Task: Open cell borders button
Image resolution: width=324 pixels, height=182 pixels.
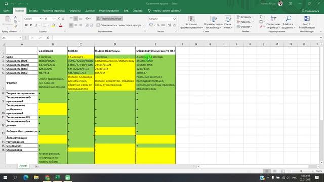Action: [x=44, y=25]
